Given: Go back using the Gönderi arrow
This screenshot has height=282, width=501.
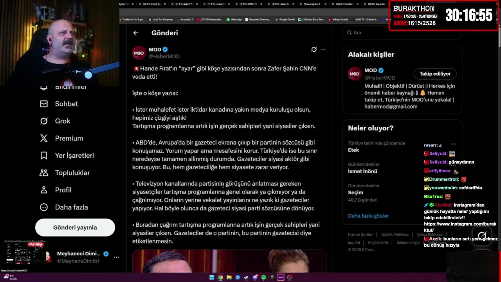Looking at the screenshot, I should (135, 33).
